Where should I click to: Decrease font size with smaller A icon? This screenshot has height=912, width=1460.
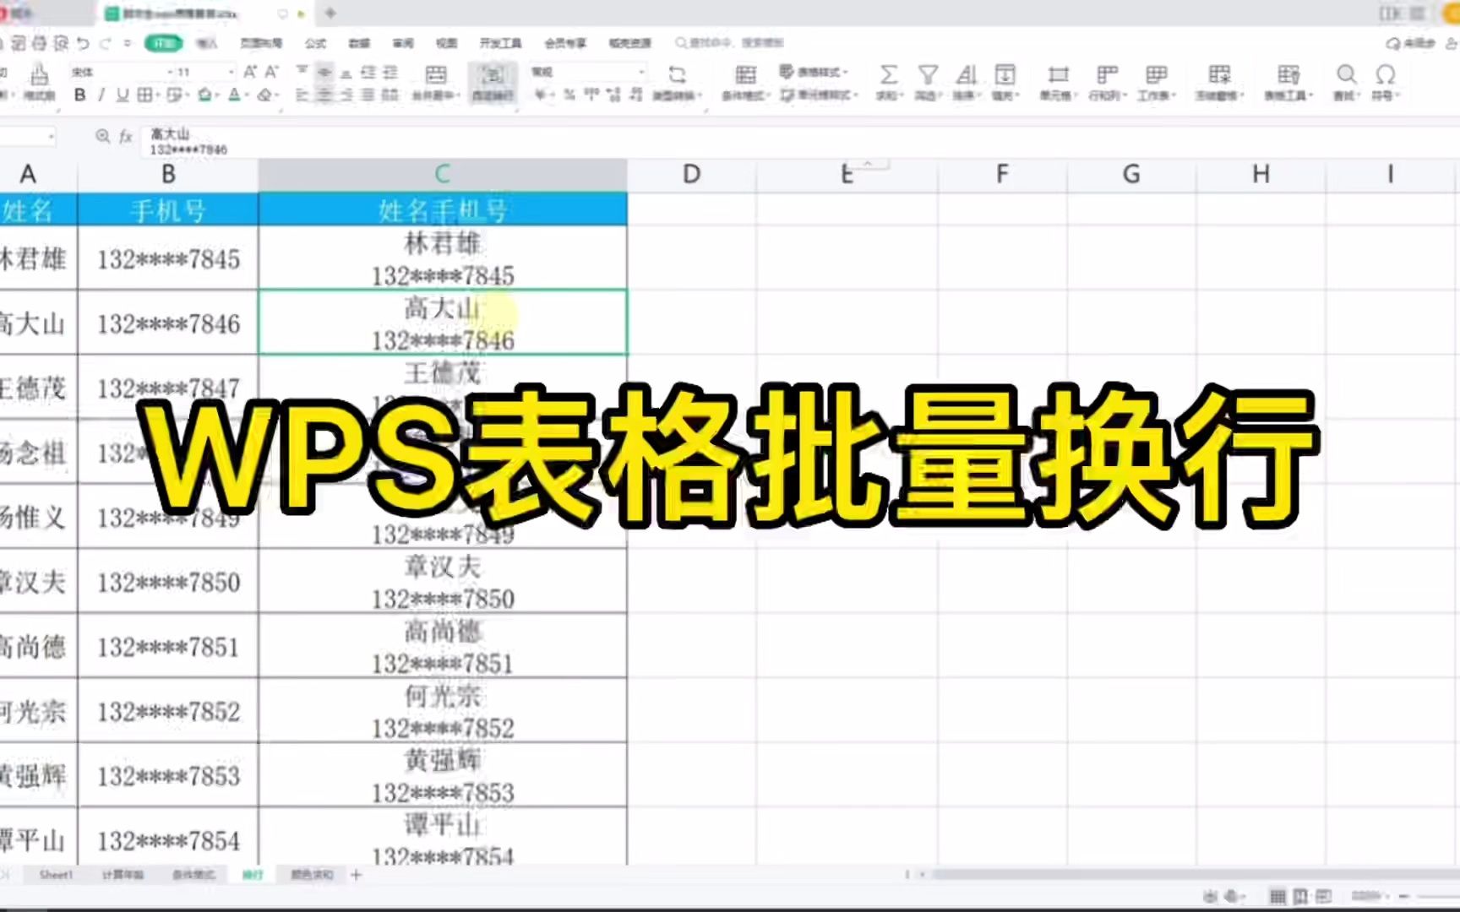point(271,72)
